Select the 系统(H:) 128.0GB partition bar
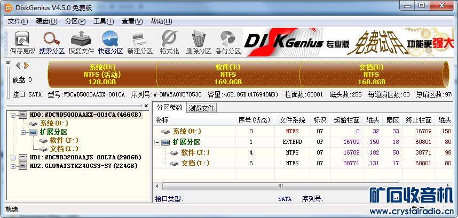This screenshot has height=218, width=458. click(102, 75)
